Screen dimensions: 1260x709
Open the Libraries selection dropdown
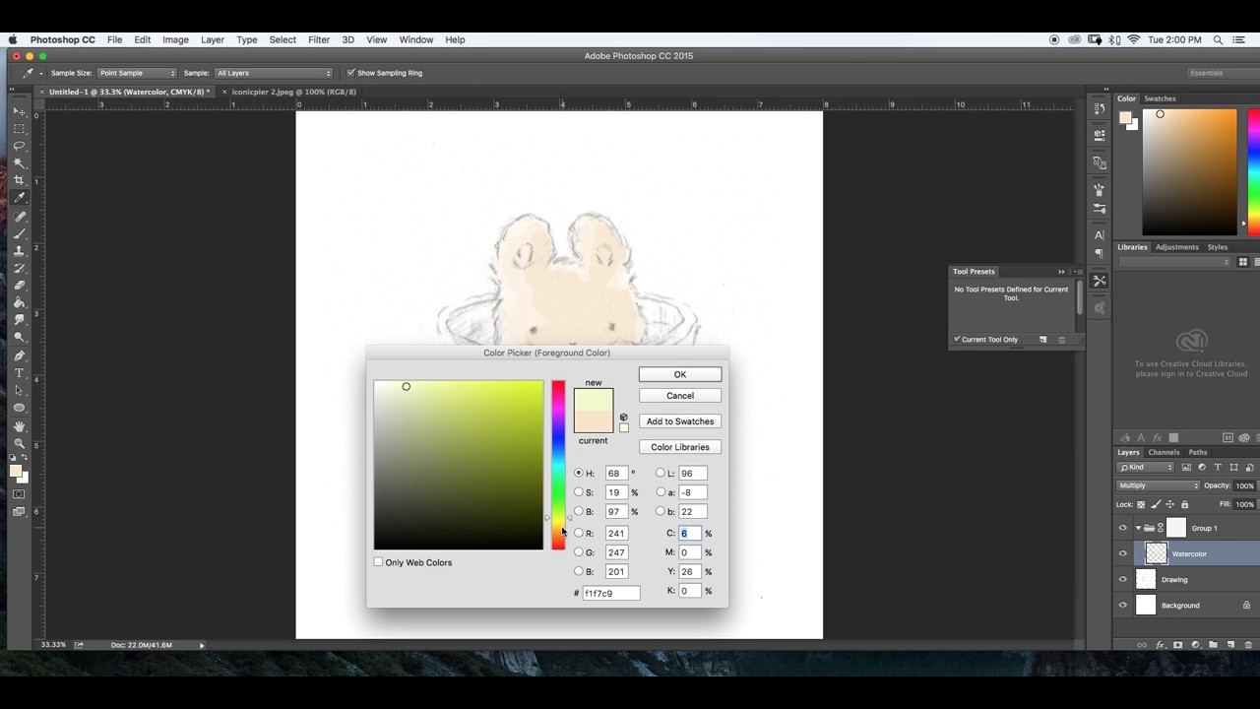point(1174,262)
